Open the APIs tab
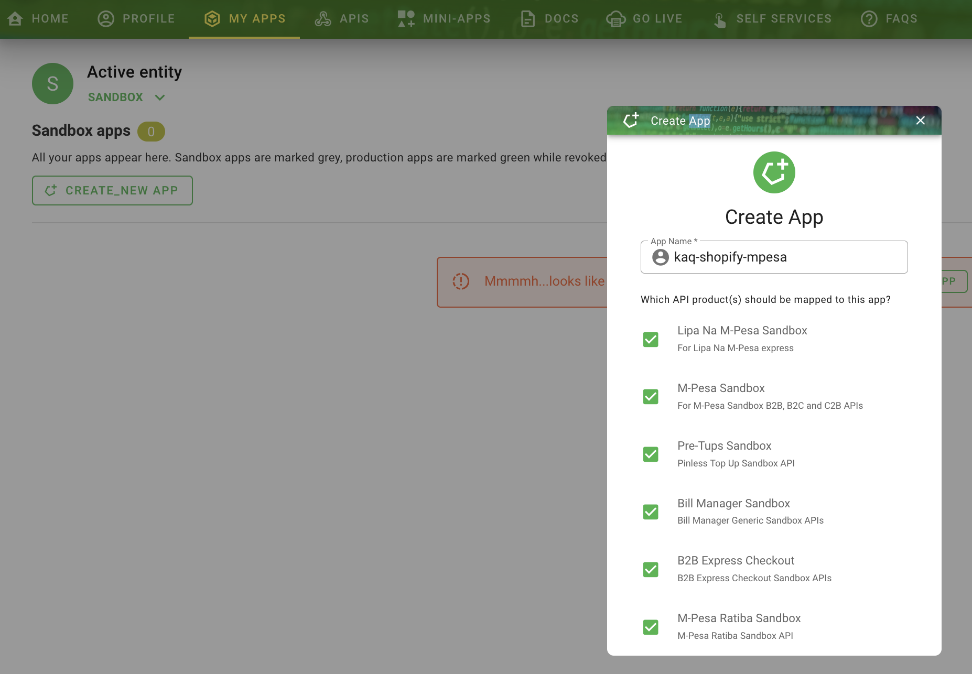Screen dimensions: 972x674 [341, 19]
